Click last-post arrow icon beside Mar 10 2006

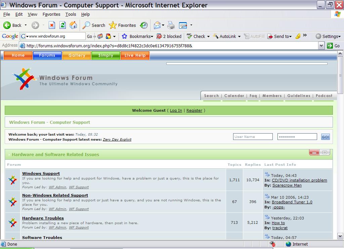(x=267, y=196)
